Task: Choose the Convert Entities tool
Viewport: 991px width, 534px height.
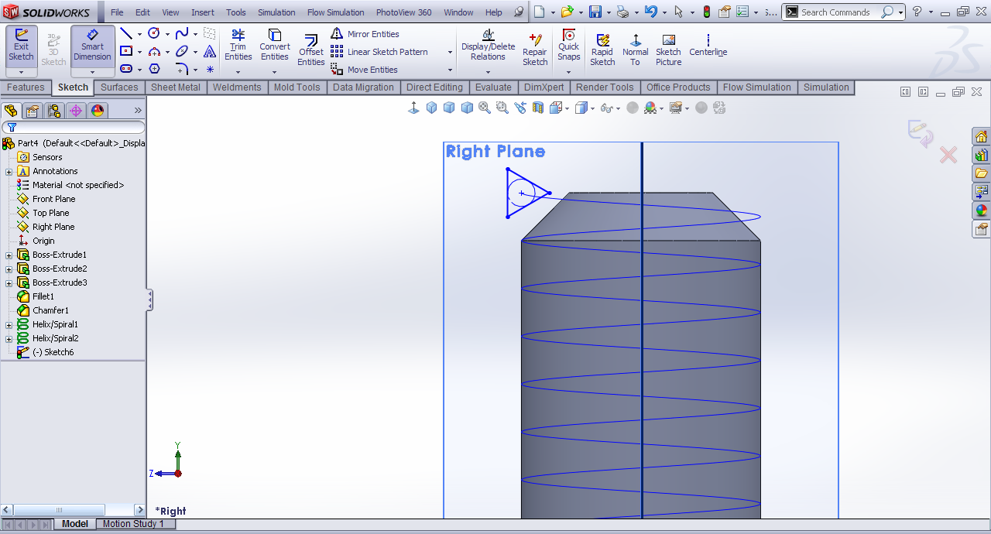Action: pos(274,45)
